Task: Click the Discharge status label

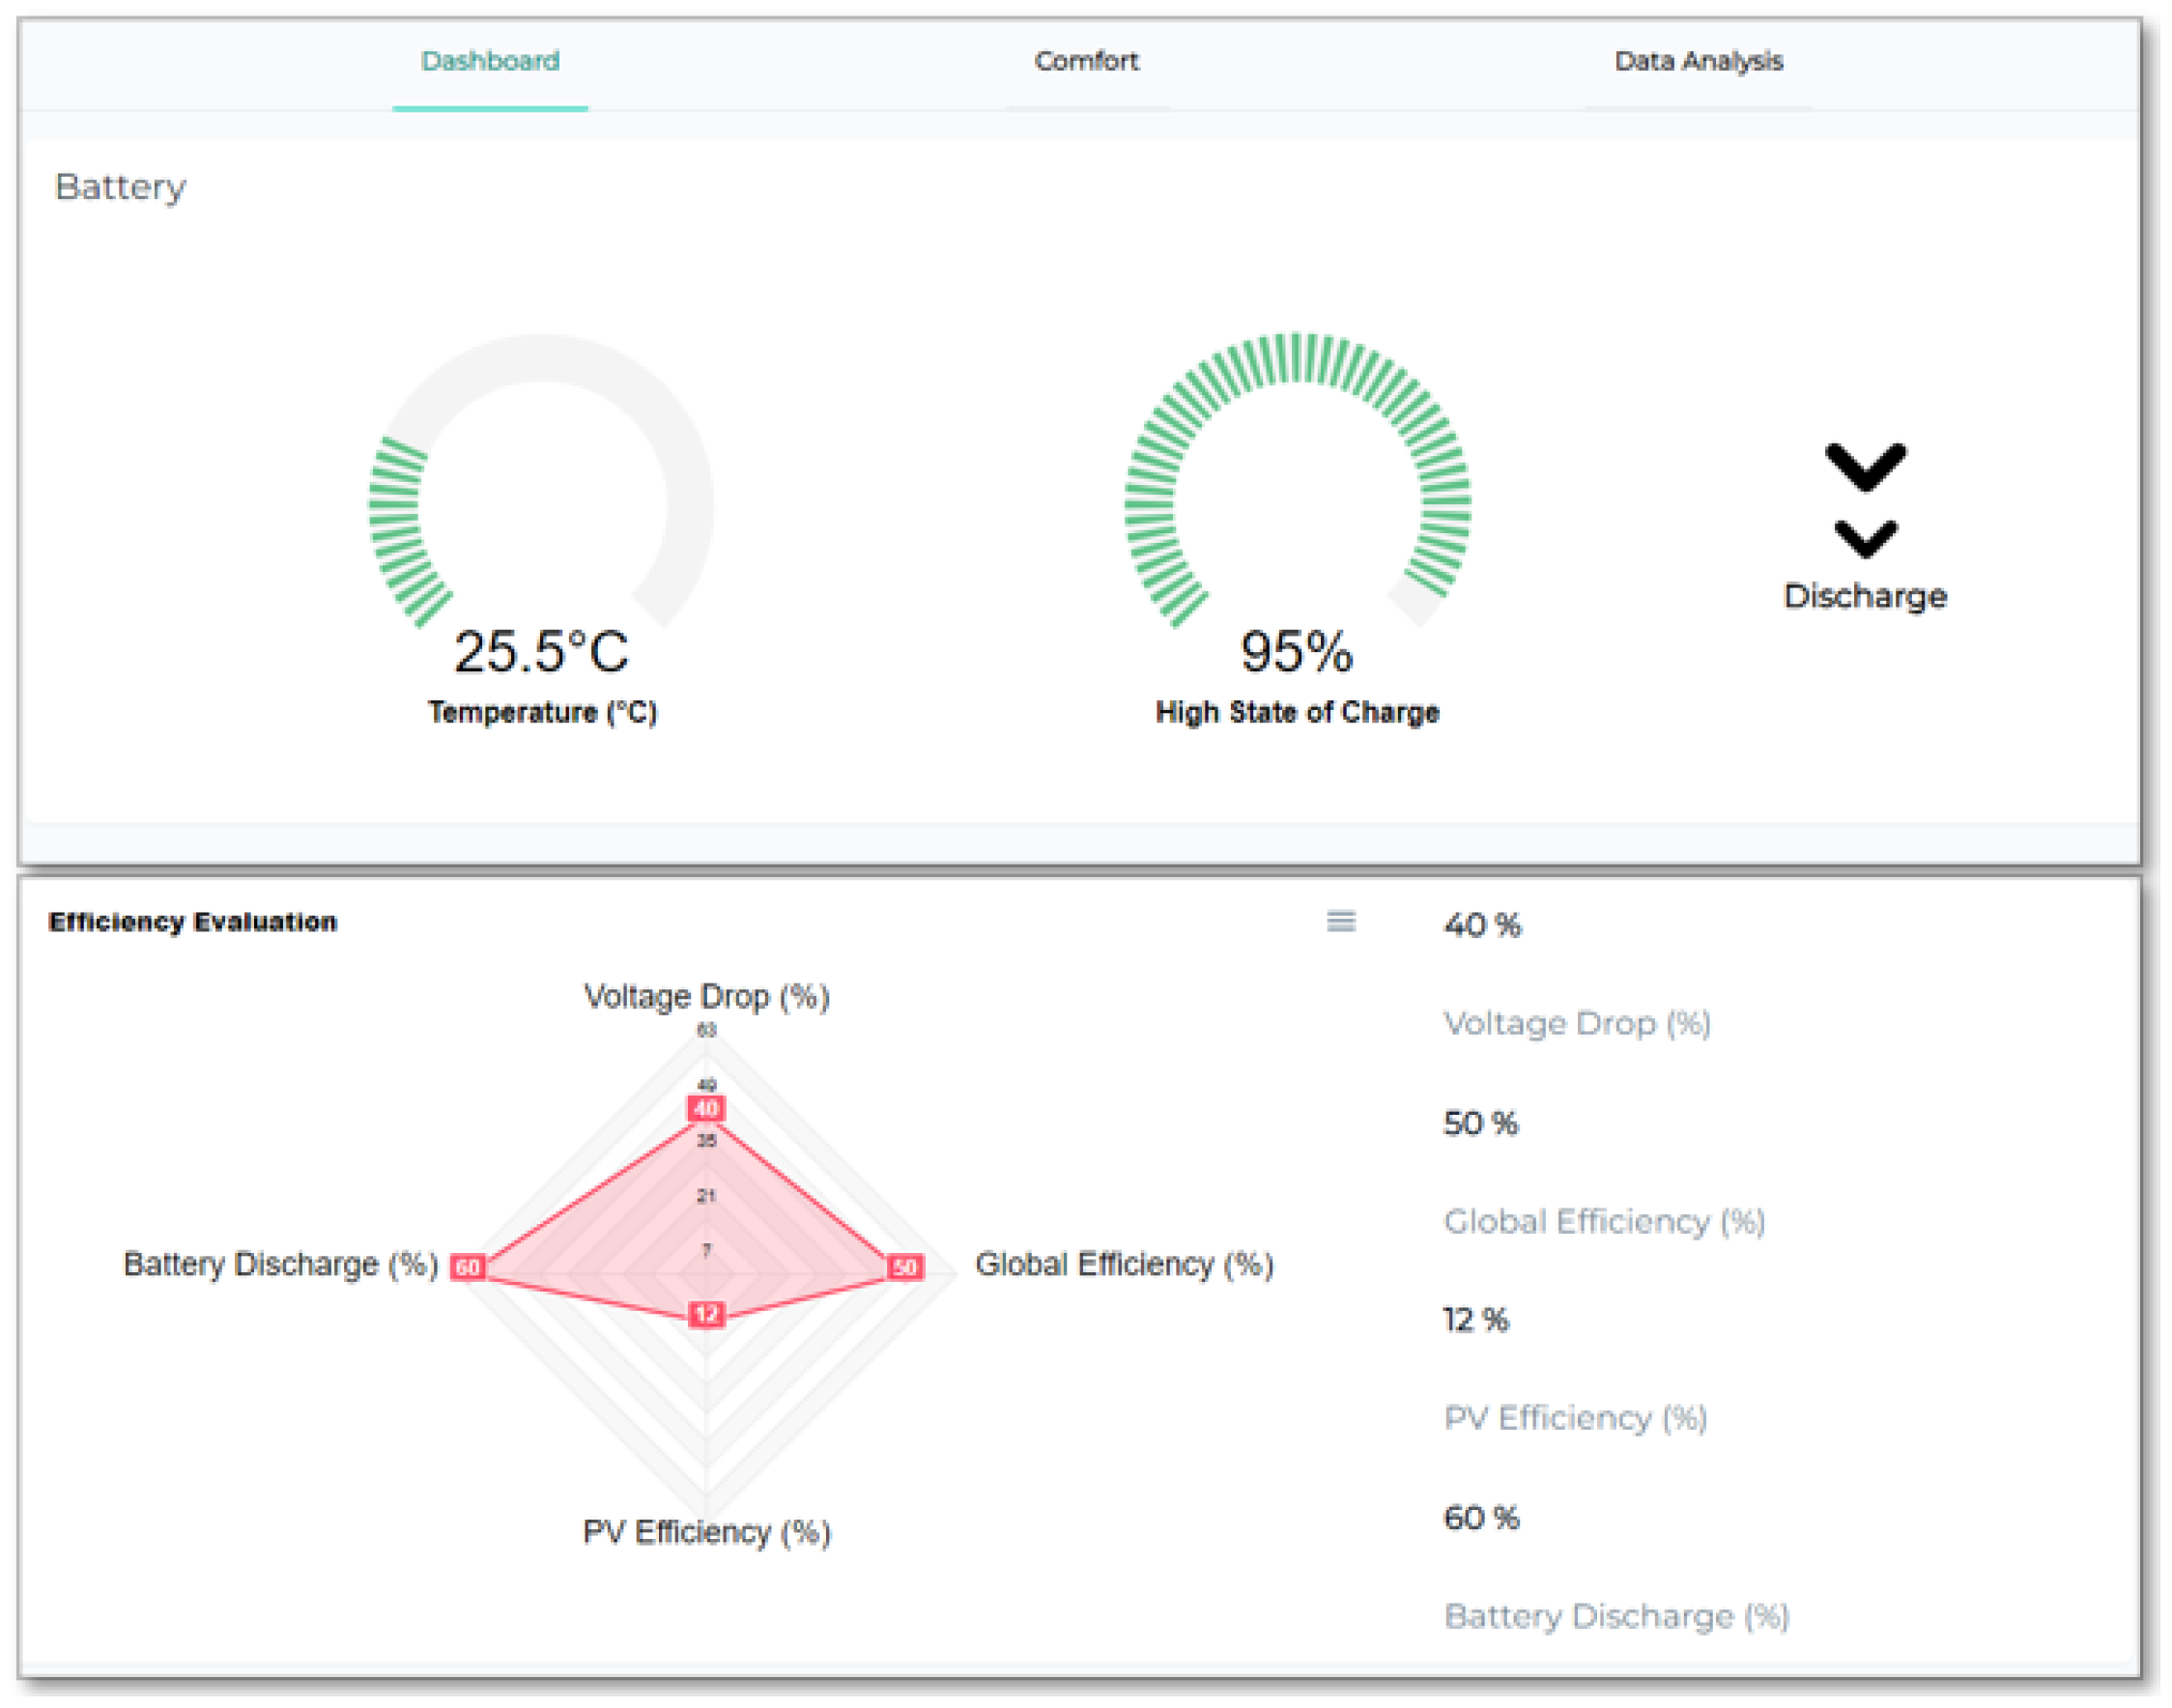Action: (x=1865, y=596)
